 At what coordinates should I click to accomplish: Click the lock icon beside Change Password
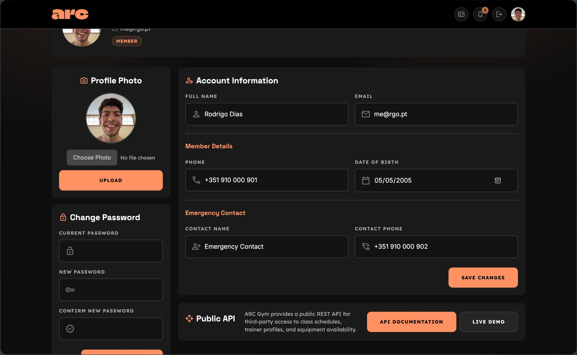click(x=63, y=217)
